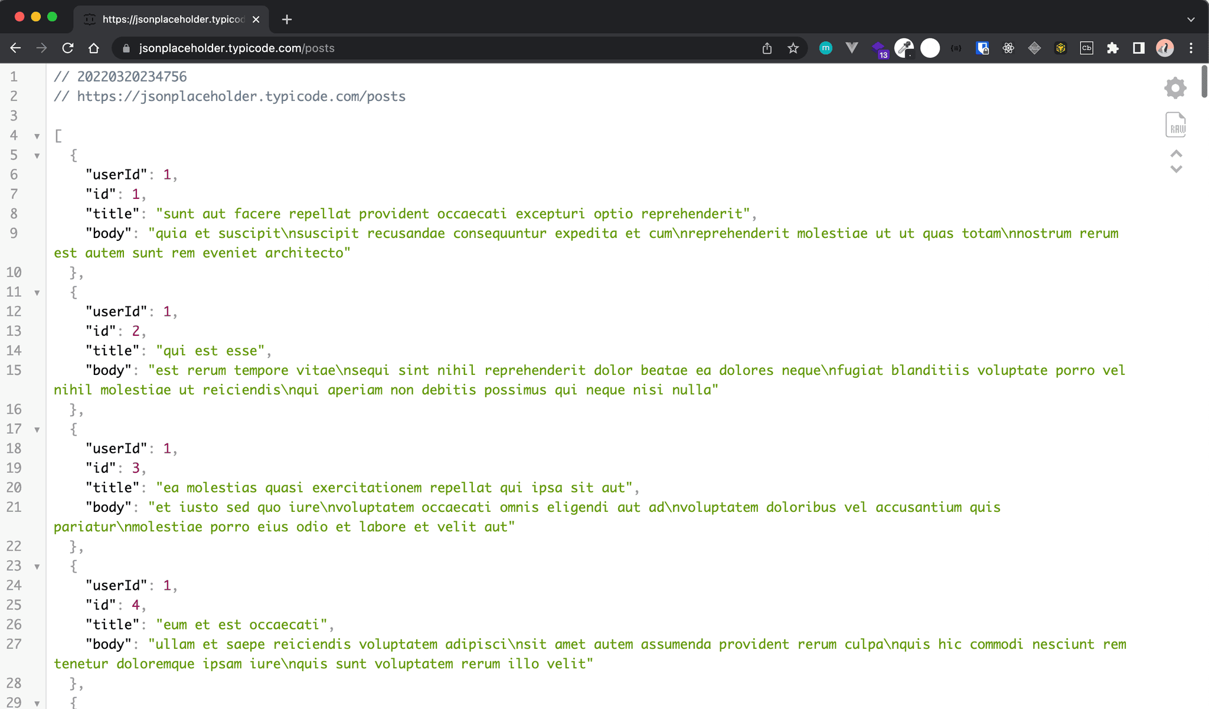Screen dimensions: 1209x709
Task: Click the RAW view file icon
Action: (1175, 125)
